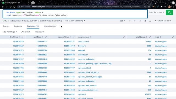Click the splunkd sourcetype cell
Screen dimensions: 176x99
(82, 94)
